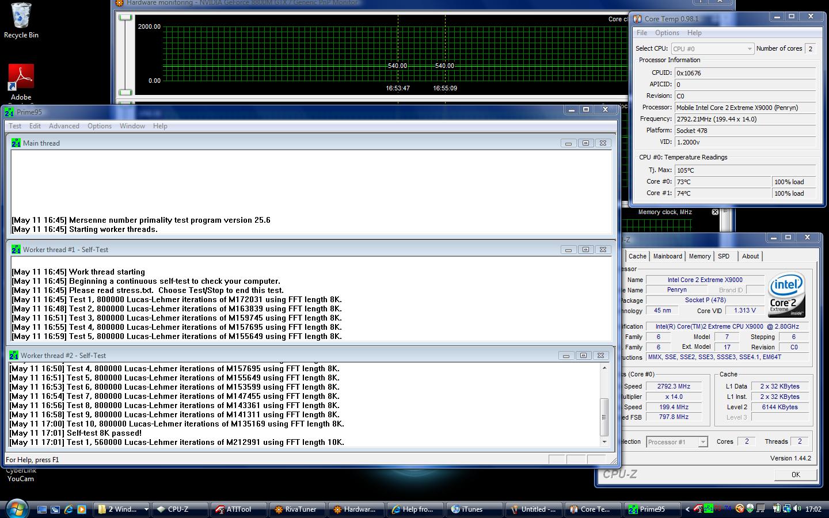829x518 pixels.
Task: Click Show Desktop in Quick Launch
Action: (x=41, y=509)
